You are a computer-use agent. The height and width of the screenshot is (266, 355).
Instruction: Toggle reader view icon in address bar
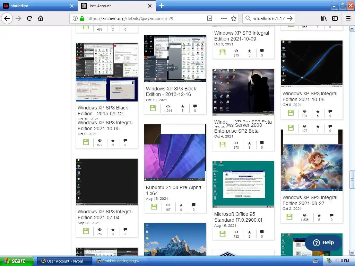(x=210, y=18)
